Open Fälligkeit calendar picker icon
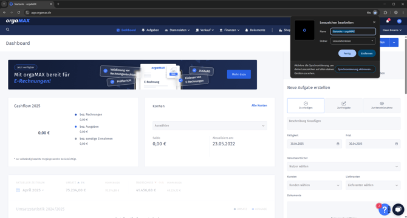Image resolution: width=407 pixels, height=218 pixels. point(338,144)
